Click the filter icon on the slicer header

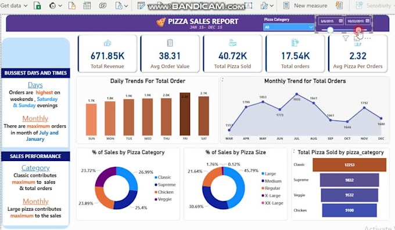(346, 38)
